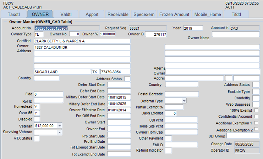Open the Mobile_Home tab
The image size is (263, 159).
pyautogui.click(x=207, y=14)
